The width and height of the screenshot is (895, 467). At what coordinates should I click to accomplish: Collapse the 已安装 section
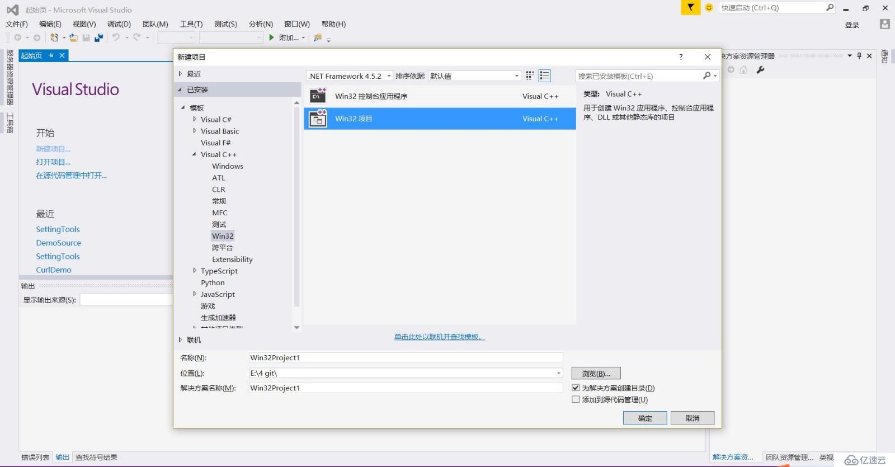pos(180,89)
